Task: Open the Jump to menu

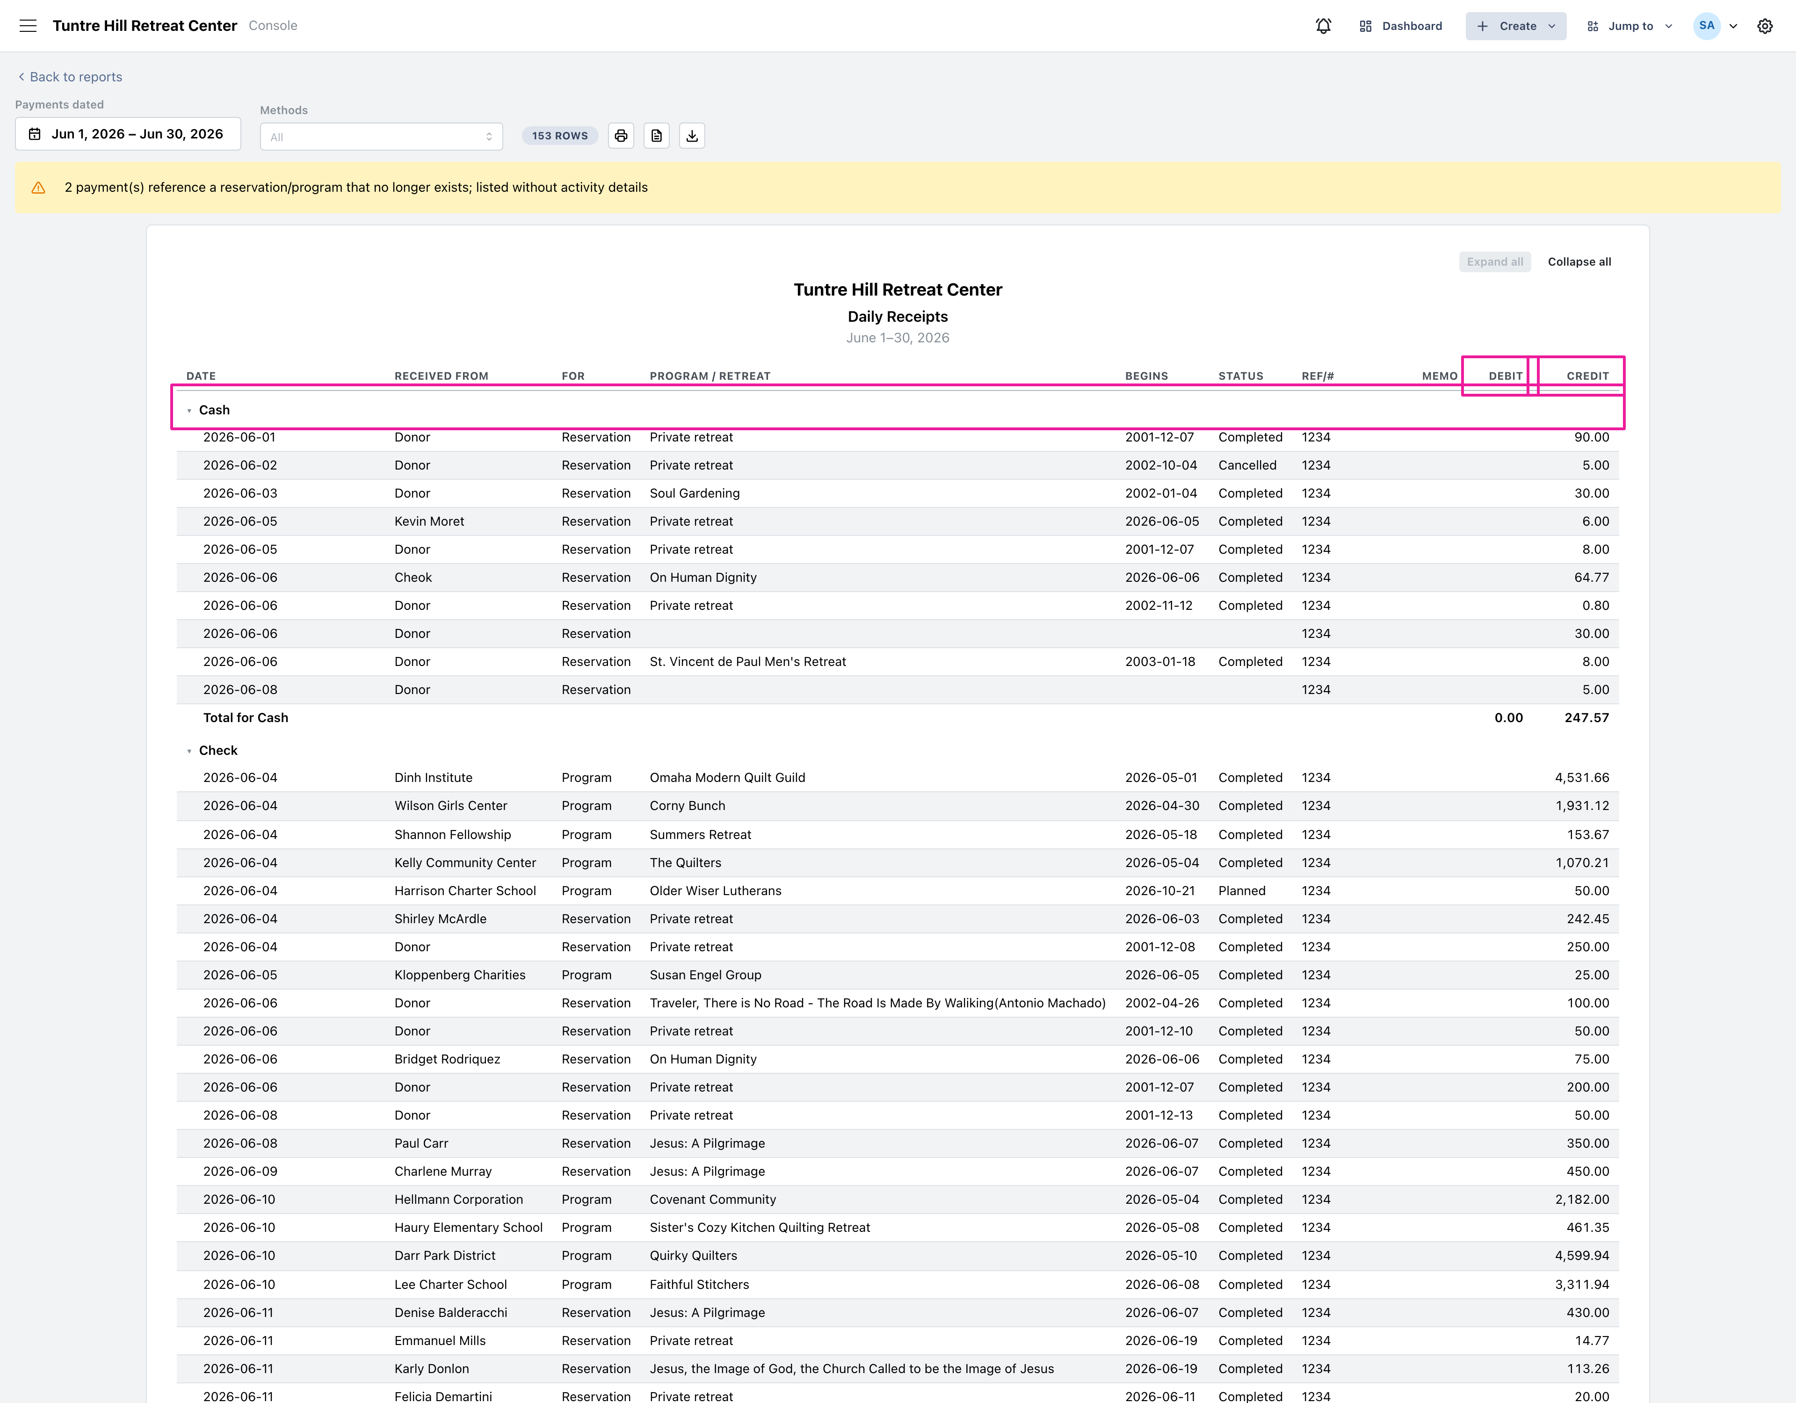Action: pyautogui.click(x=1630, y=26)
